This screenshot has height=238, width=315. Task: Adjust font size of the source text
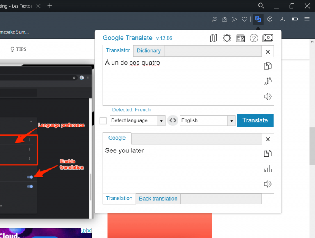point(268,81)
